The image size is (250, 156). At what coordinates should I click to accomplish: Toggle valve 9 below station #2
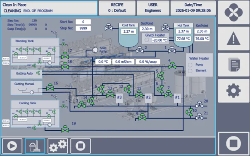tap(142, 117)
